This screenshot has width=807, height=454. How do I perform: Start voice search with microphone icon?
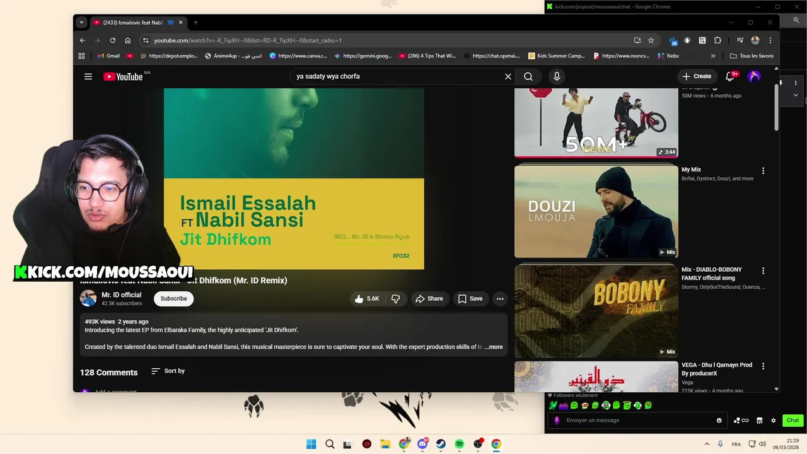pyautogui.click(x=557, y=76)
